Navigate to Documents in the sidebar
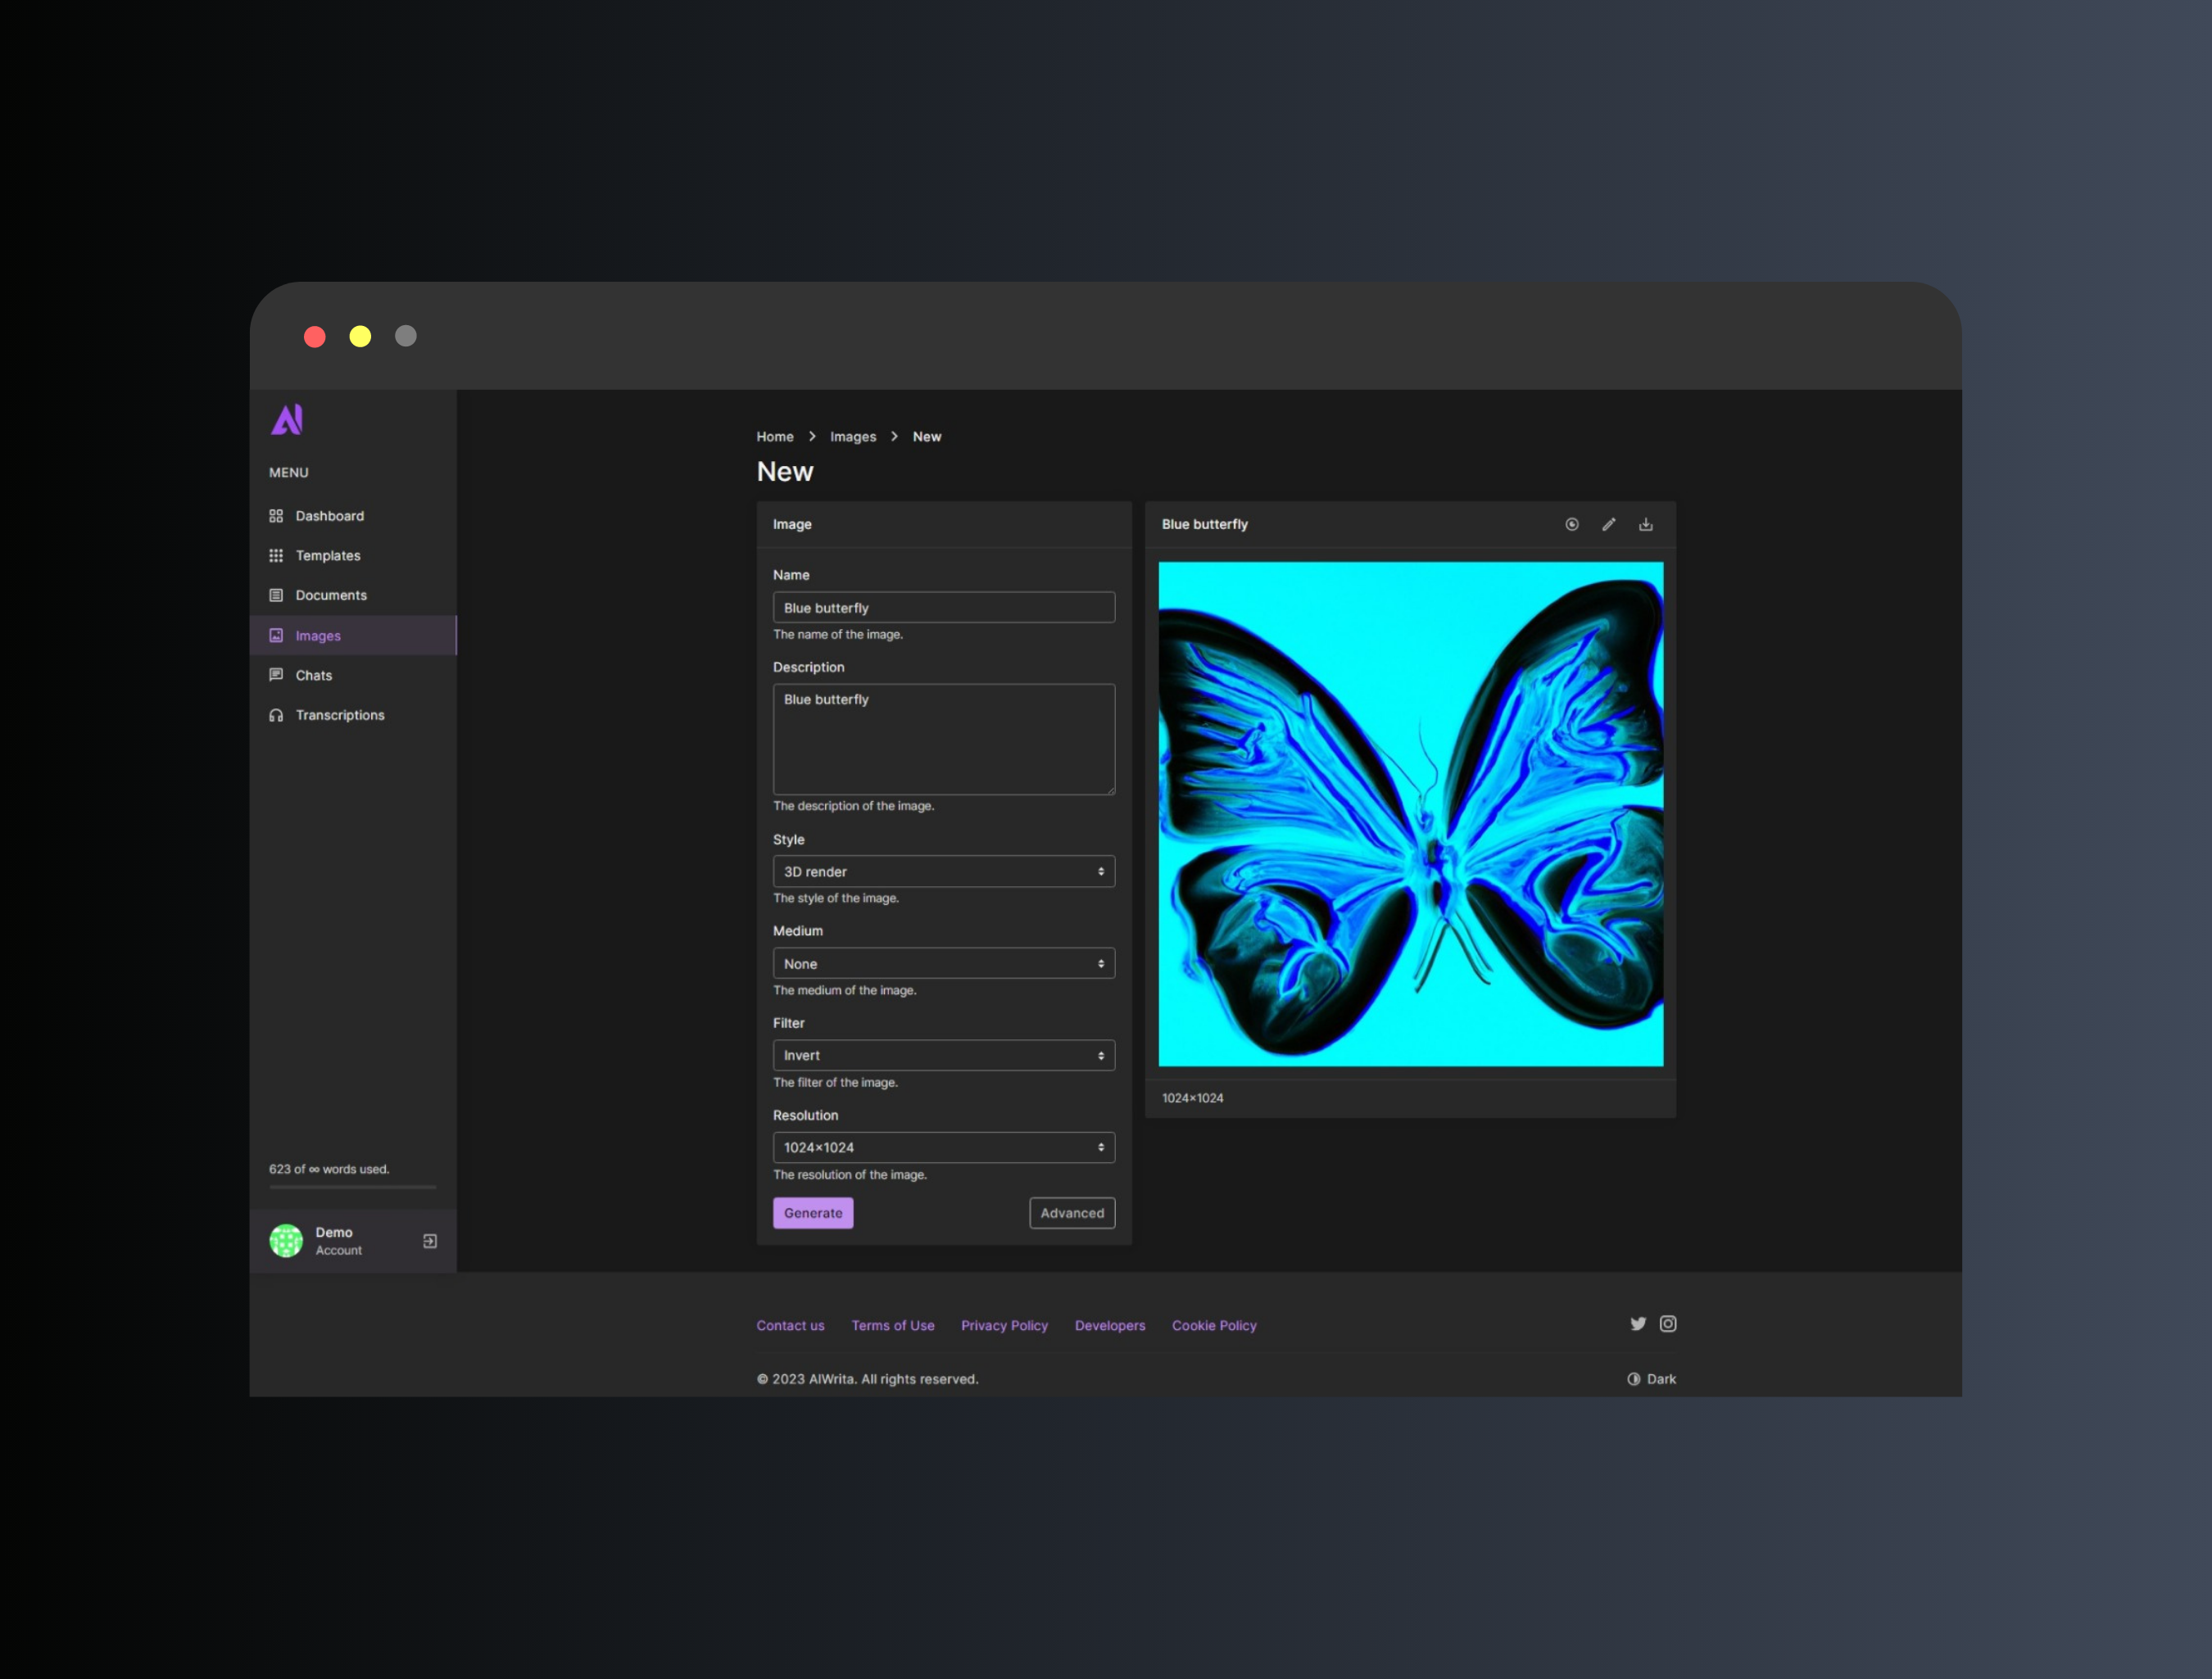 330,595
